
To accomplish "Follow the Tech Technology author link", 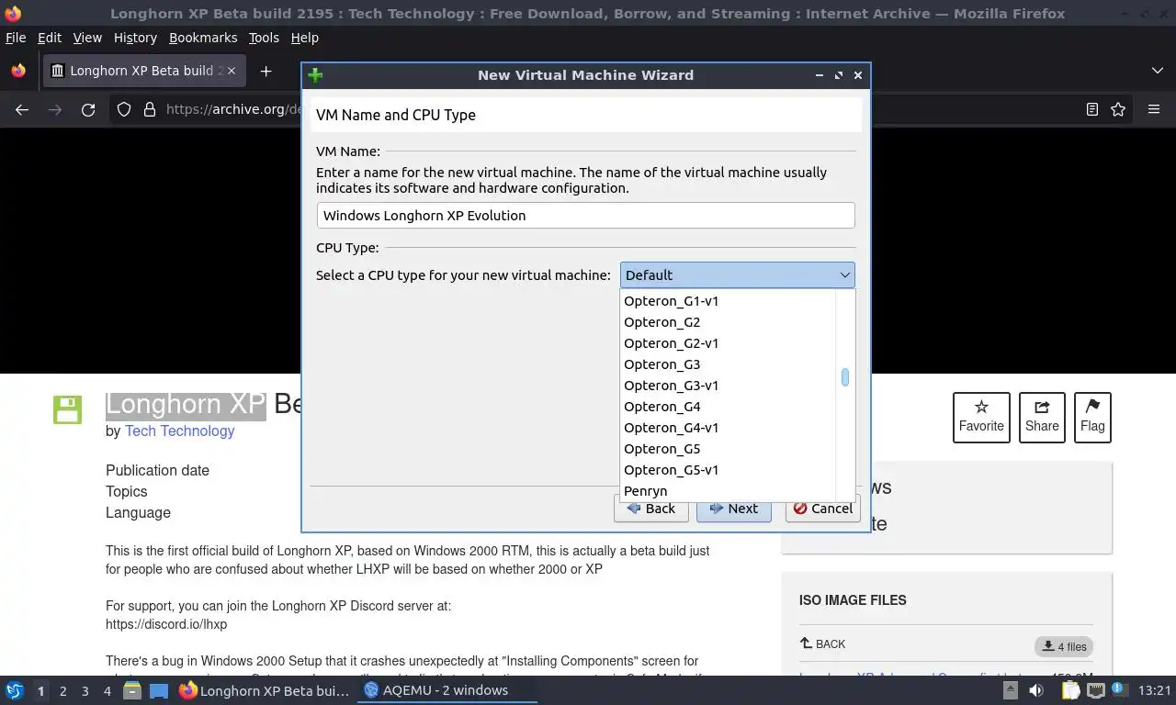I will pyautogui.click(x=180, y=431).
